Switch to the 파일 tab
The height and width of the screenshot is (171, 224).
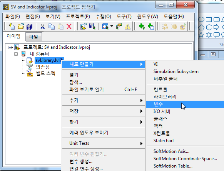[x=33, y=37]
